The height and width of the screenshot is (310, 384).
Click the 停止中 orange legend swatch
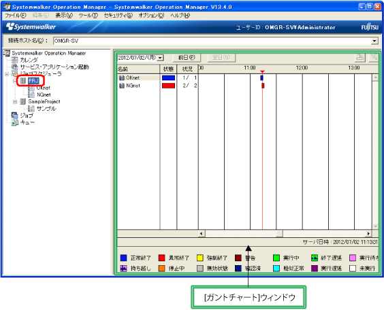click(x=161, y=269)
